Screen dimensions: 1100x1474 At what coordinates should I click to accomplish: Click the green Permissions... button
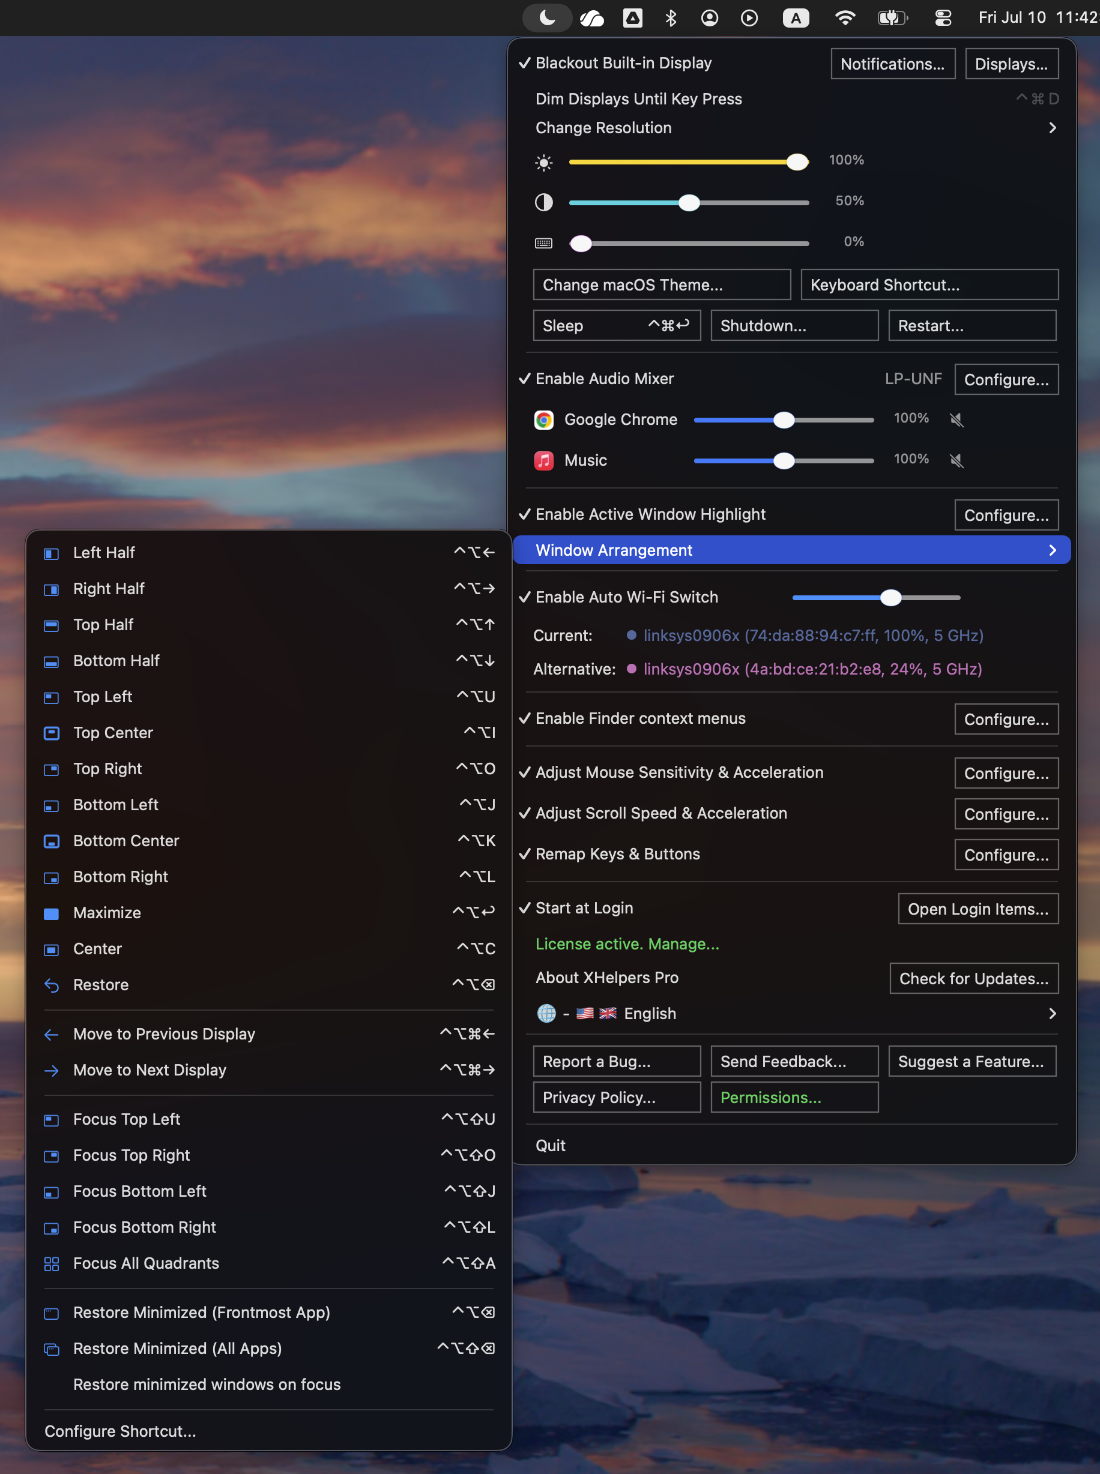pos(794,1097)
